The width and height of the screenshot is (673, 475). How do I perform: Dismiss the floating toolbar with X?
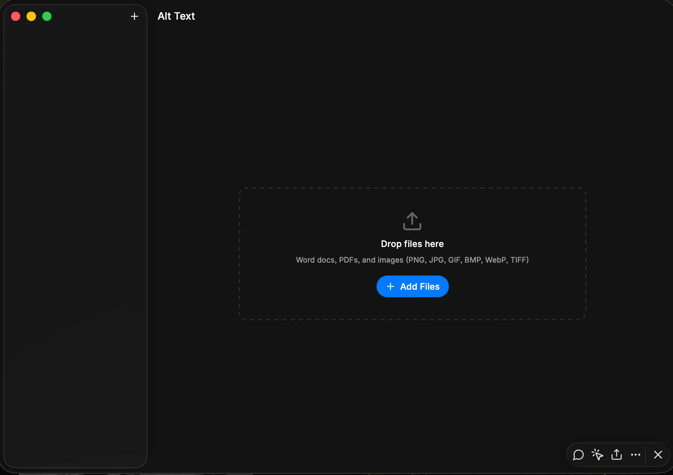pyautogui.click(x=658, y=455)
